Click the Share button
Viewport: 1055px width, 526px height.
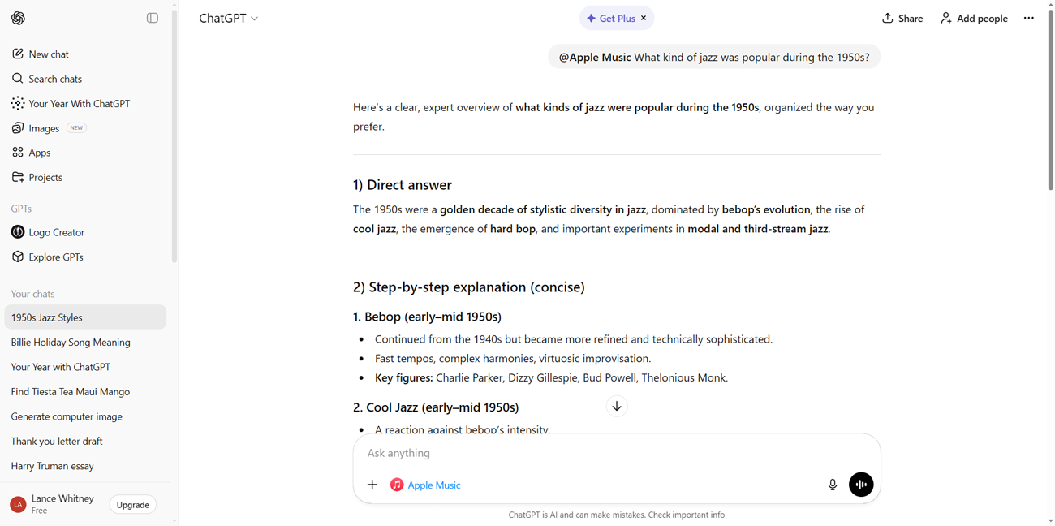[x=902, y=18]
